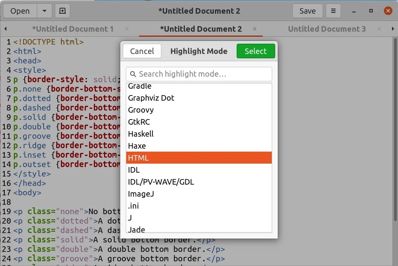Viewport: 398px width, 266px height.
Task: Create a new document with the new-tab icon
Action: click(62, 11)
